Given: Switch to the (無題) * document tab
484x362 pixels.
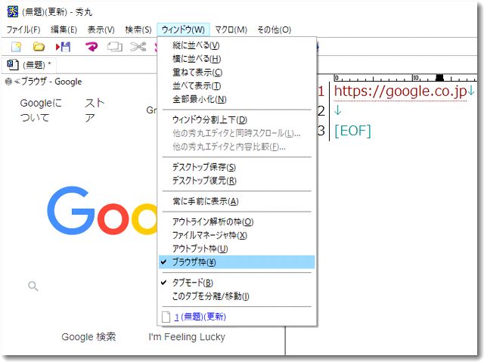Looking at the screenshot, I should 30,65.
